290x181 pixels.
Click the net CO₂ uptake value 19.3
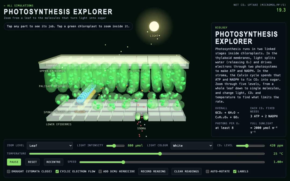coord(281,10)
